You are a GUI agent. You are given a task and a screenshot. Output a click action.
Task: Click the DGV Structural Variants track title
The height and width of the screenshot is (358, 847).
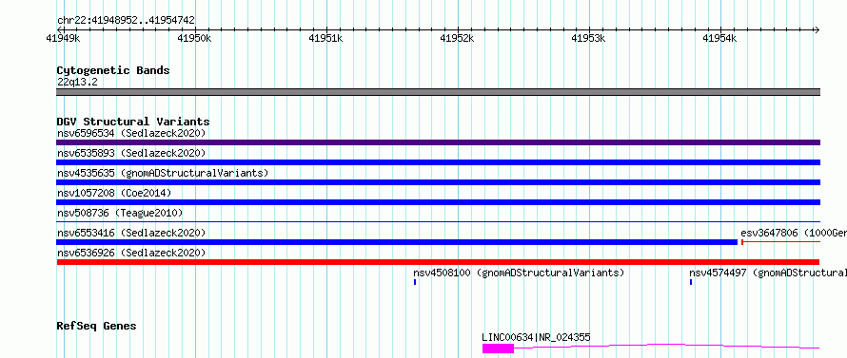(x=133, y=122)
